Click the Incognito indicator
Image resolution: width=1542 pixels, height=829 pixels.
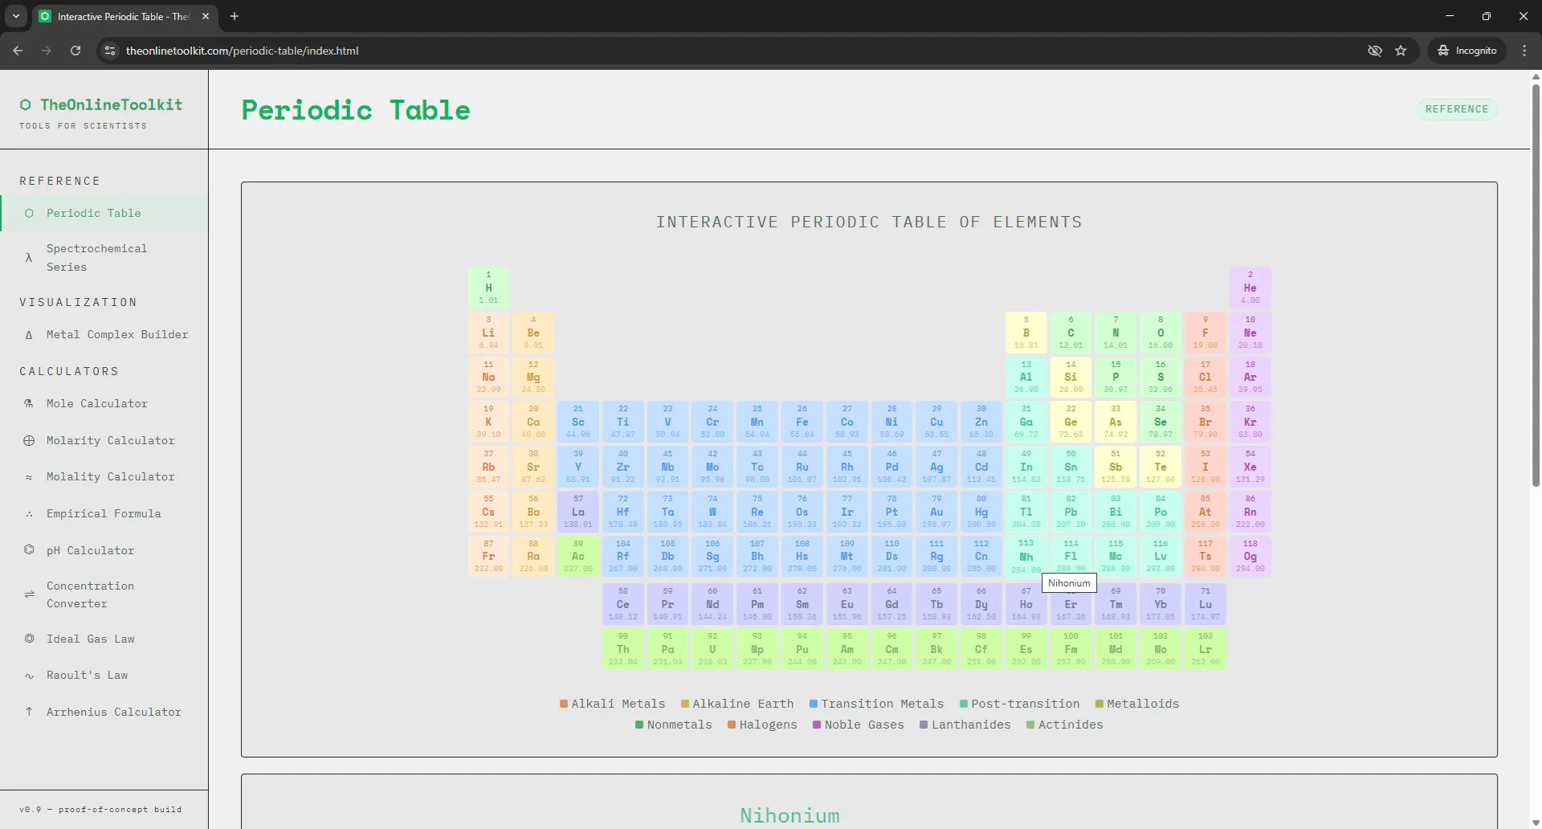(x=1467, y=51)
